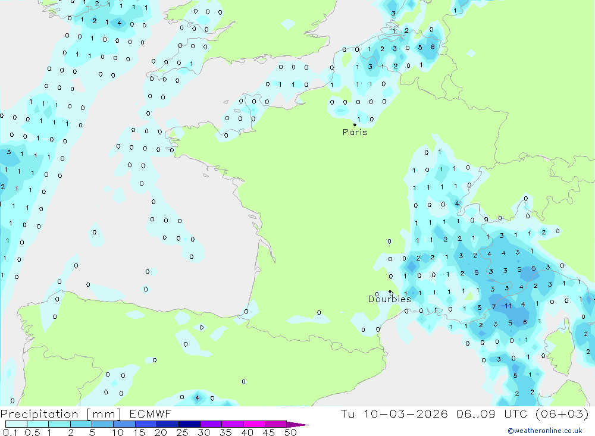Click the Paris city label
The width and height of the screenshot is (595, 436).
pos(355,132)
